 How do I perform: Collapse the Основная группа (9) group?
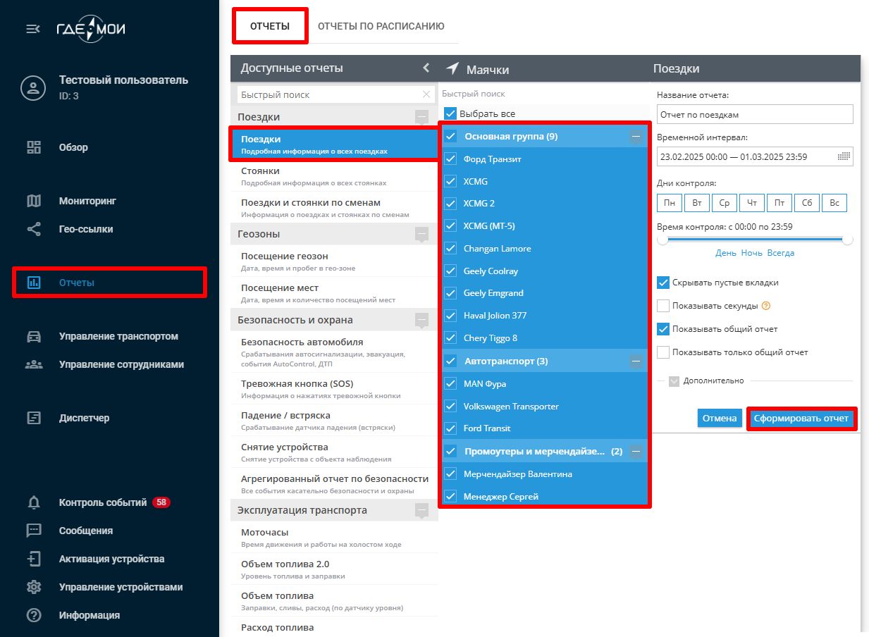point(636,137)
